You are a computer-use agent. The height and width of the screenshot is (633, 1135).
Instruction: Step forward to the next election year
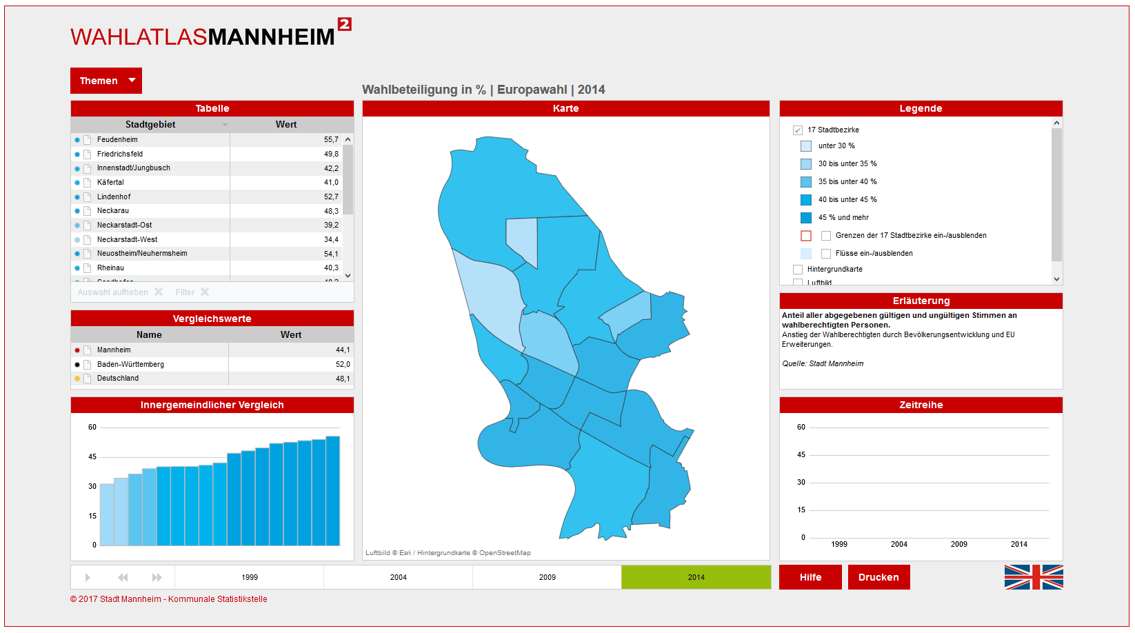click(157, 577)
